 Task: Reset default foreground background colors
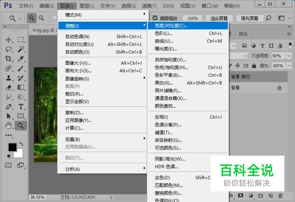click(x=9, y=156)
